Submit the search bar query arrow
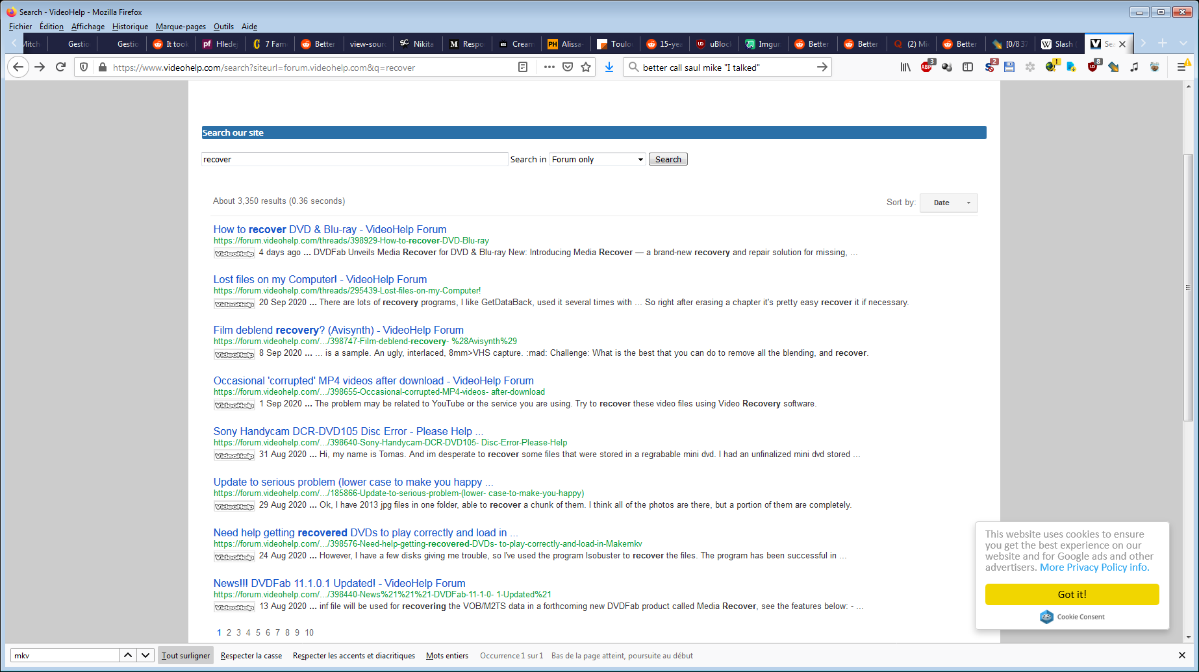Image resolution: width=1199 pixels, height=672 pixels. pyautogui.click(x=822, y=67)
